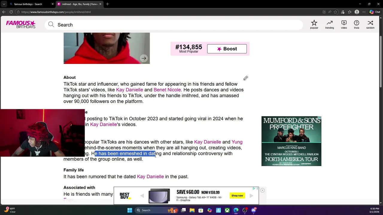Open the Windows Start menu
Screen dimensions: 383x215
[x=130, y=210]
